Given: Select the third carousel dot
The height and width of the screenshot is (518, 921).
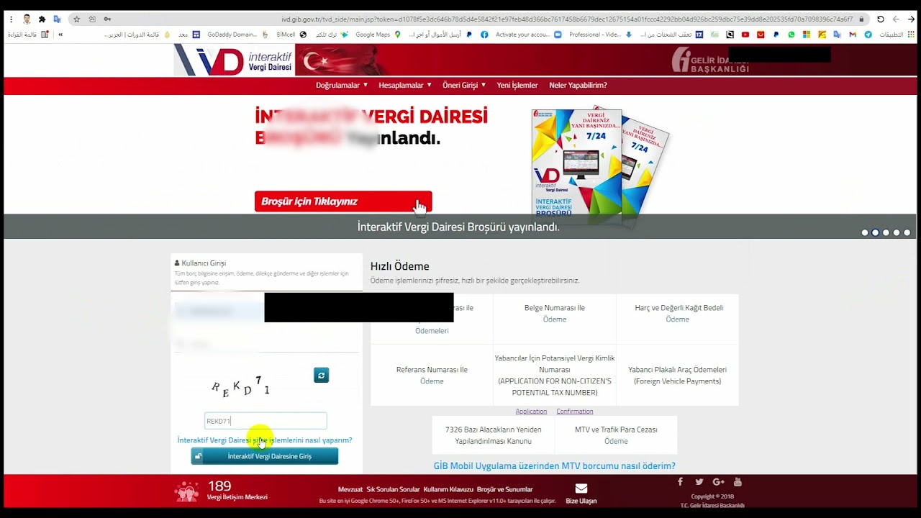Looking at the screenshot, I should click(886, 232).
